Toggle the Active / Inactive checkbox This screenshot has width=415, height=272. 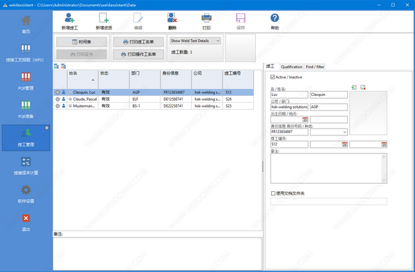pos(273,77)
